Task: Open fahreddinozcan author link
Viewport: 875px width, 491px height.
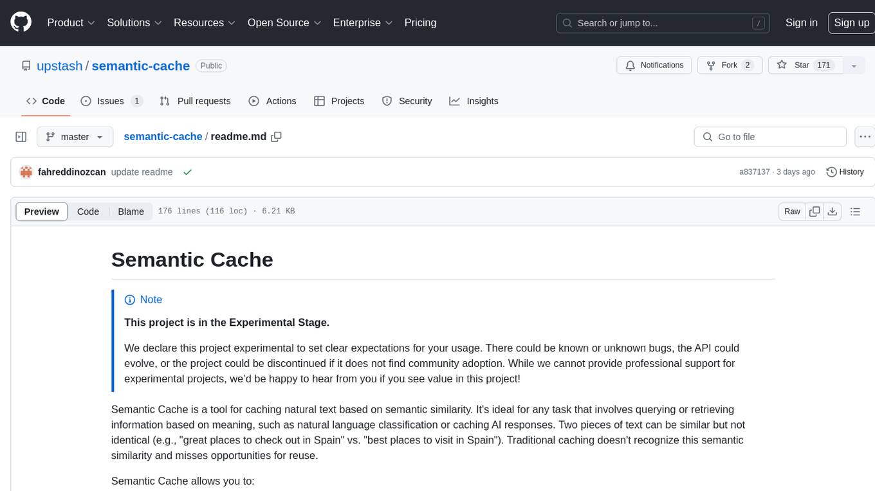Action: coord(71,172)
